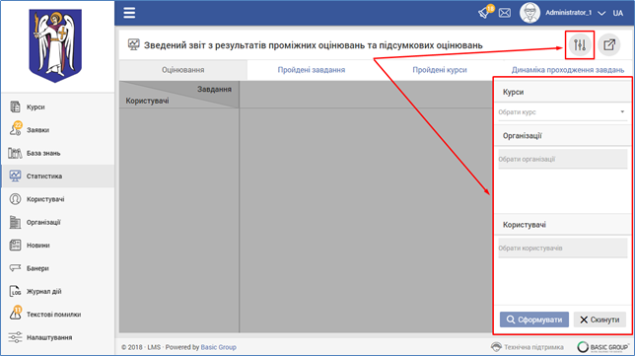Follow the Basic Group link

[218, 347]
